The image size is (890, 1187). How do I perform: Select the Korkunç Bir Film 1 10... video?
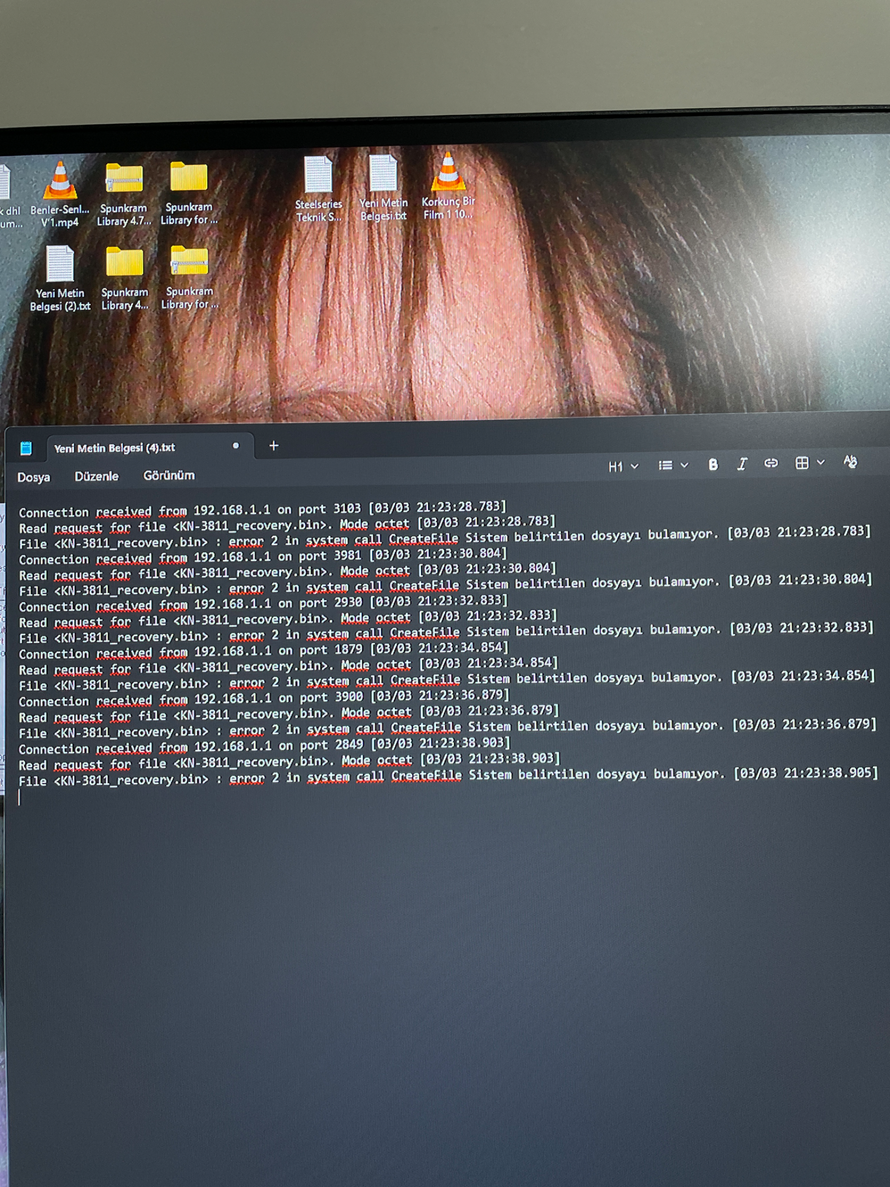point(448,186)
